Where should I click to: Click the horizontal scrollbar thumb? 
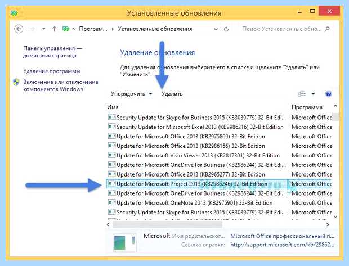pos(167,224)
